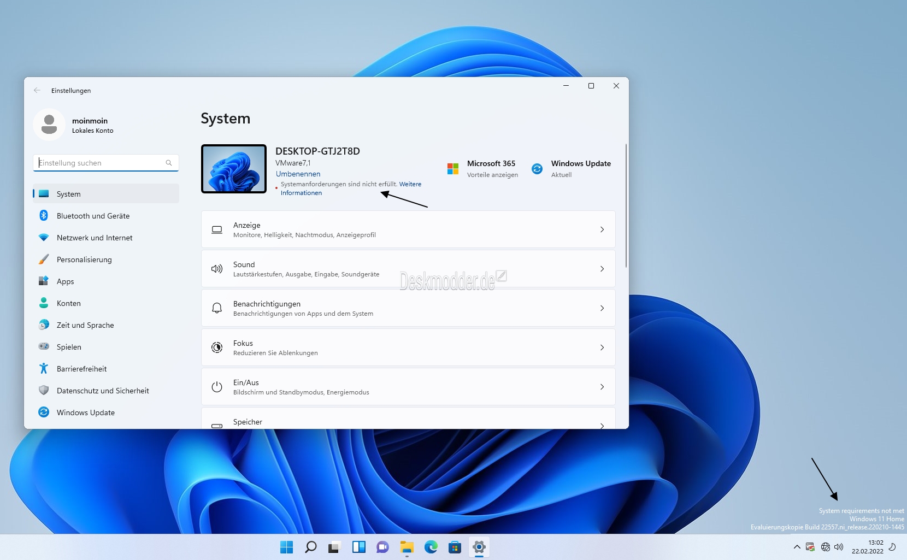Select the Netzwerk und Internet icon
This screenshot has width=907, height=560.
(x=44, y=238)
